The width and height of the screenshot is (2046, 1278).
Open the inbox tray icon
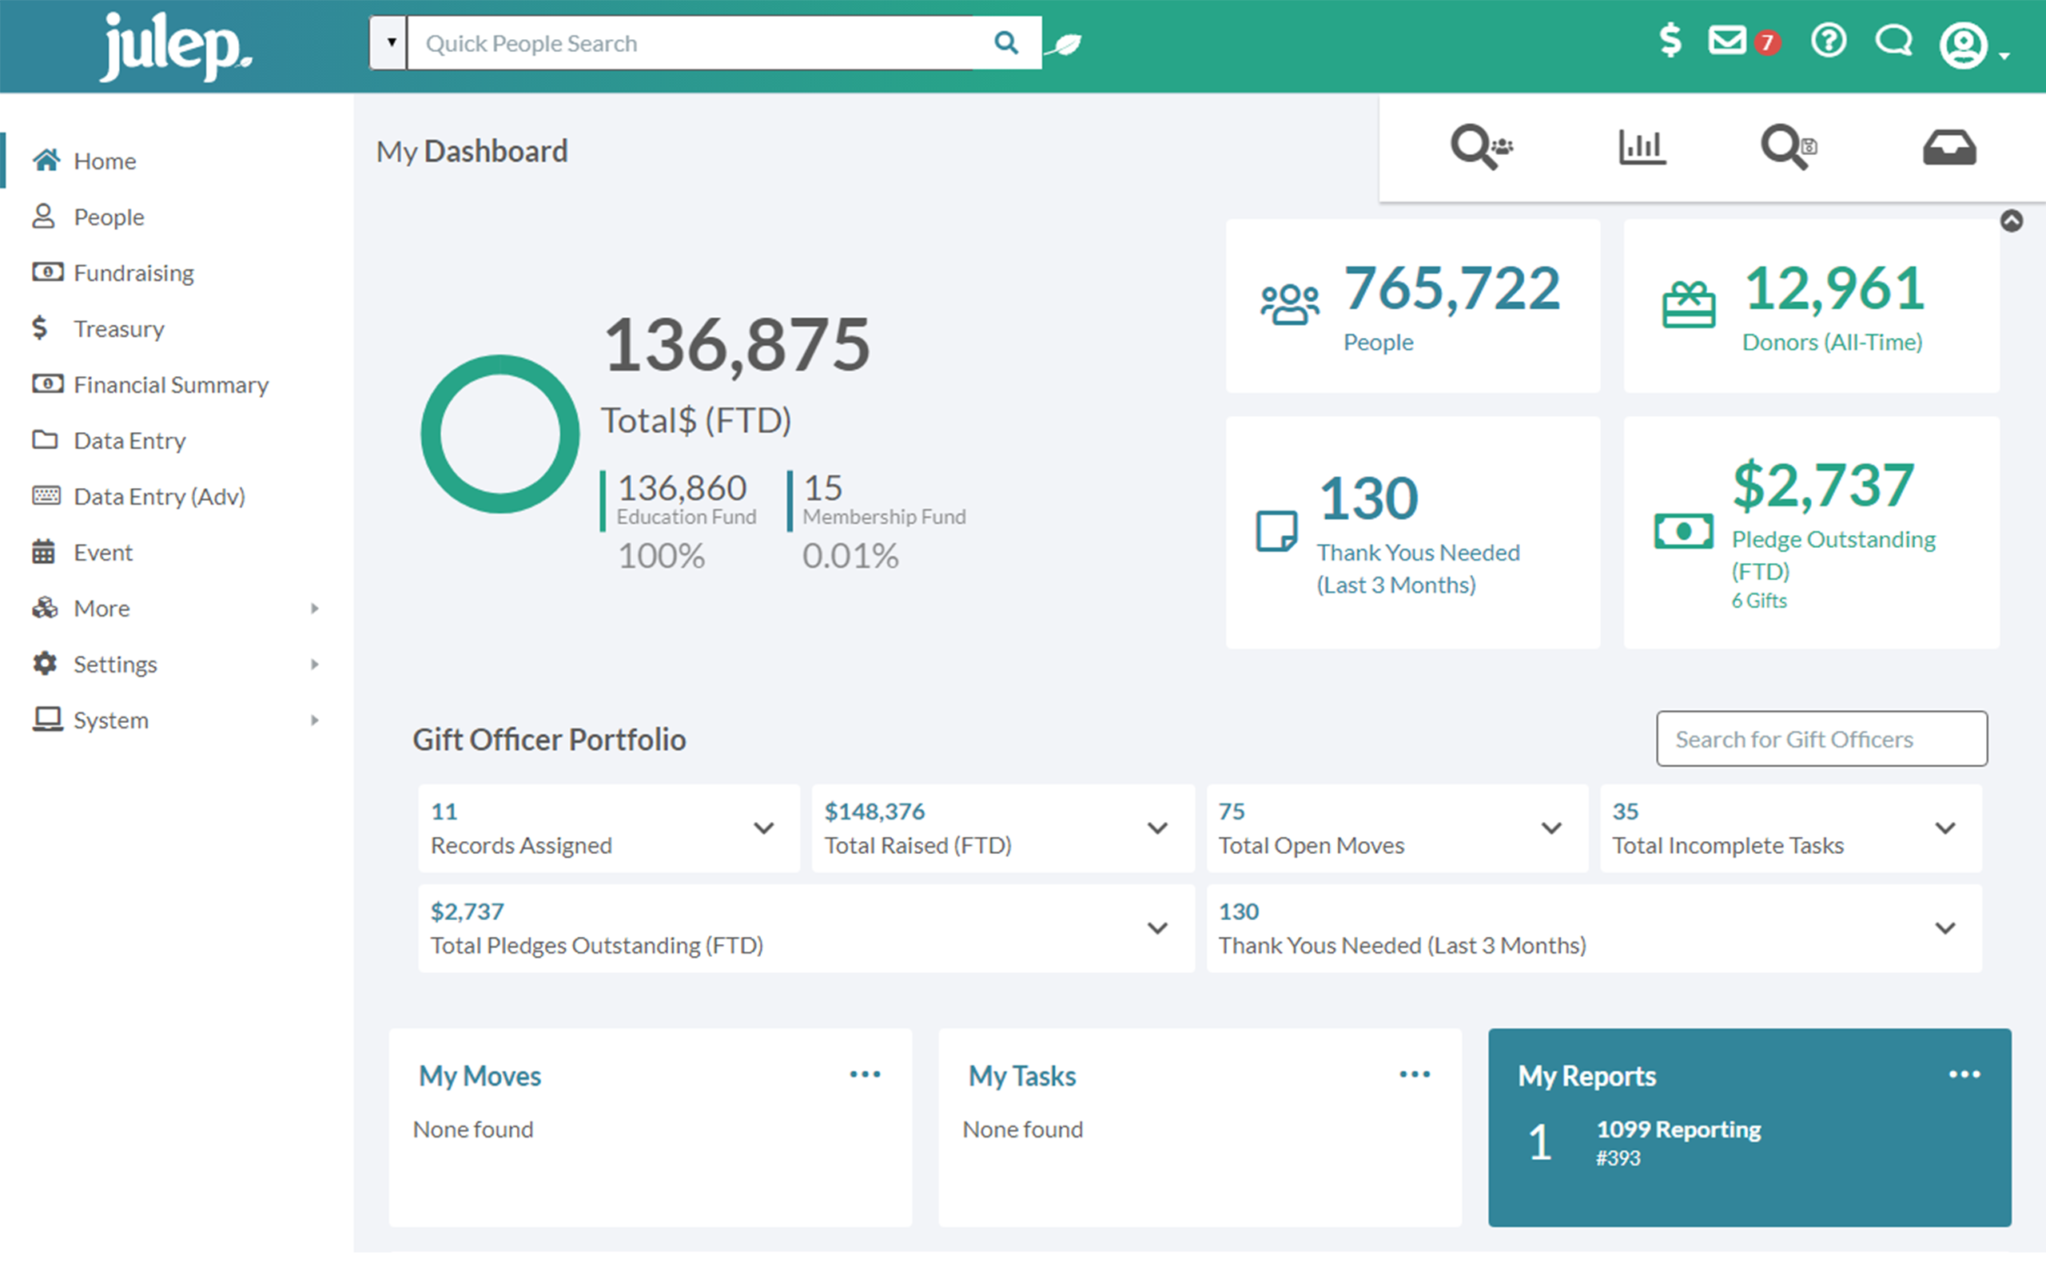[1948, 148]
